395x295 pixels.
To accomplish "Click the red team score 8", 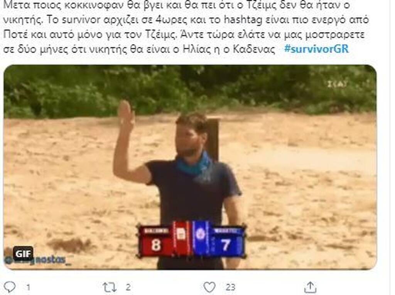I will coord(156,244).
